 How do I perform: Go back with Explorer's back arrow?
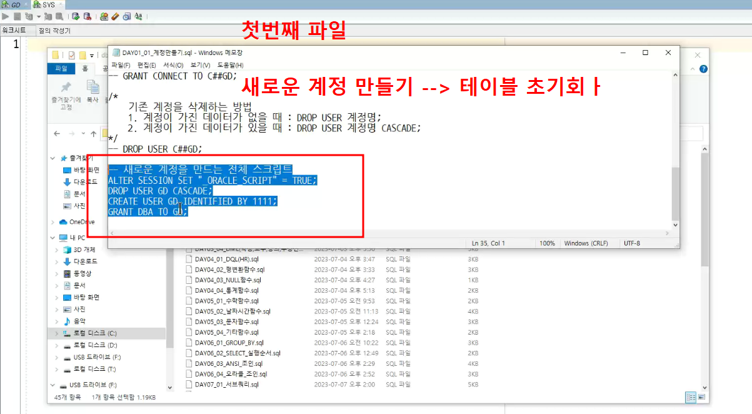pos(57,133)
